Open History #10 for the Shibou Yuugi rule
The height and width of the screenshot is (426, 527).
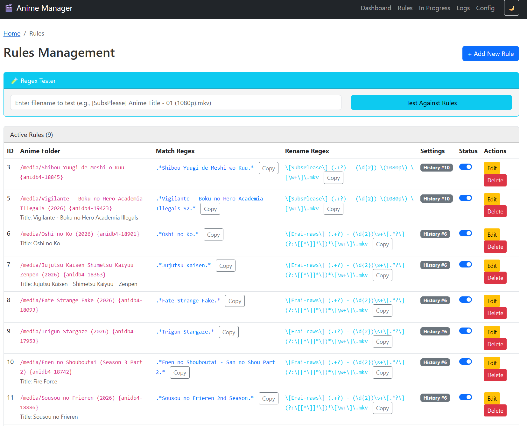(436, 167)
